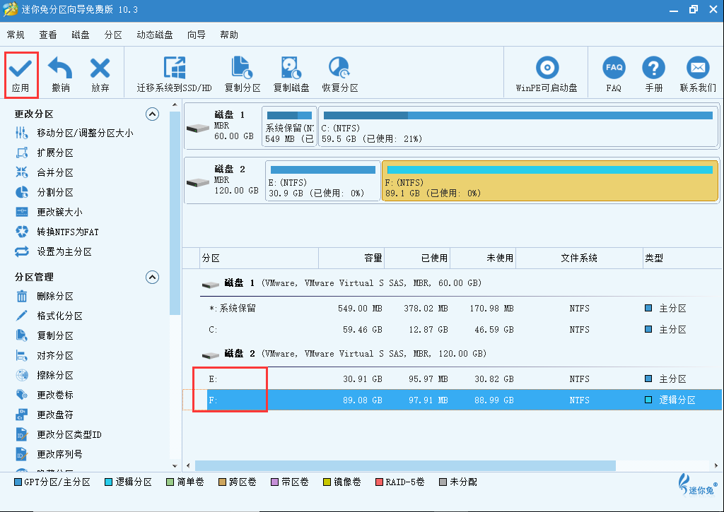This screenshot has height=512, width=724.
Task: Open the 磁盘 menu
Action: (81, 35)
